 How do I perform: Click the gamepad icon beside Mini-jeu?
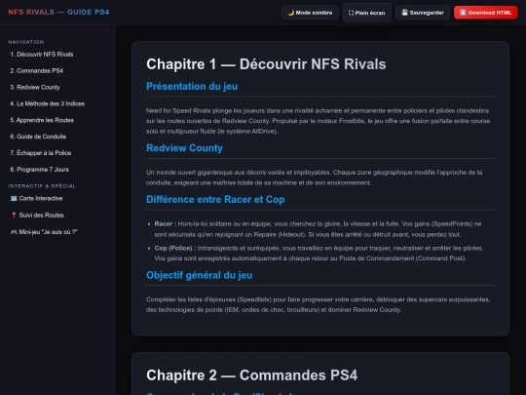(x=14, y=232)
